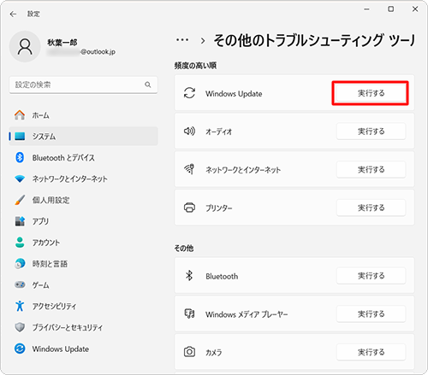Run the Bluetooth troubleshooter
Image resolution: width=428 pixels, height=375 pixels.
click(x=371, y=276)
